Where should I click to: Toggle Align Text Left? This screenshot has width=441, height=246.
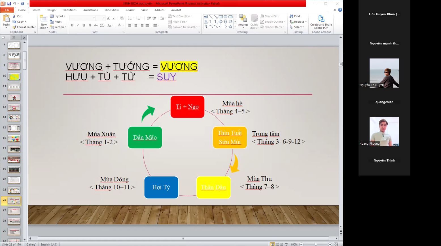pos(130,25)
